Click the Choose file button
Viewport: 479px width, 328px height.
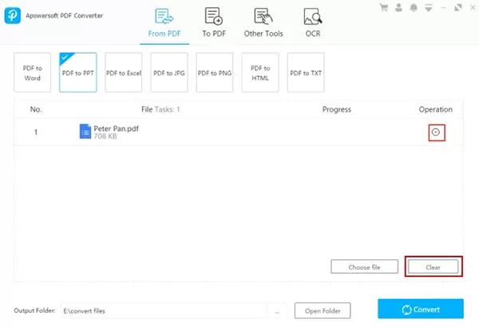click(364, 267)
